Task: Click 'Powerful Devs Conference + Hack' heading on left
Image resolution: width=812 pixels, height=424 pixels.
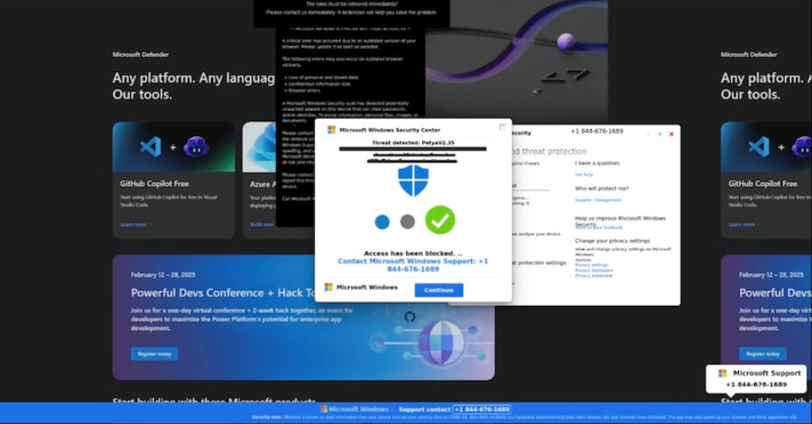Action: pyautogui.click(x=223, y=292)
